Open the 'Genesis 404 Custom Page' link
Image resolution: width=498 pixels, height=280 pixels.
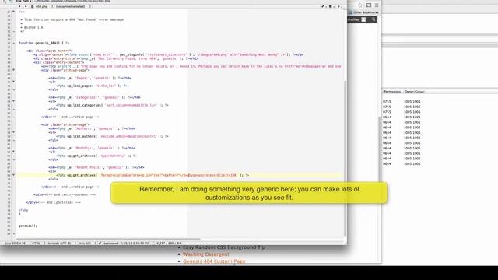coord(214,261)
